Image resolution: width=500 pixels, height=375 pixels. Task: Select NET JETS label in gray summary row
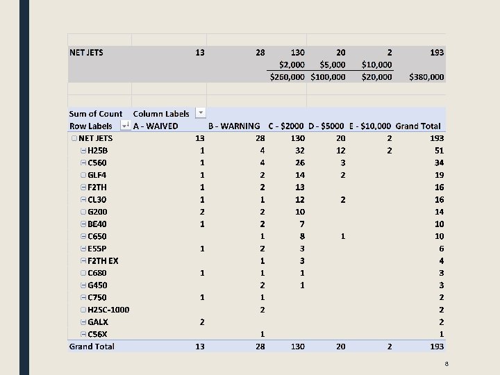coord(86,53)
